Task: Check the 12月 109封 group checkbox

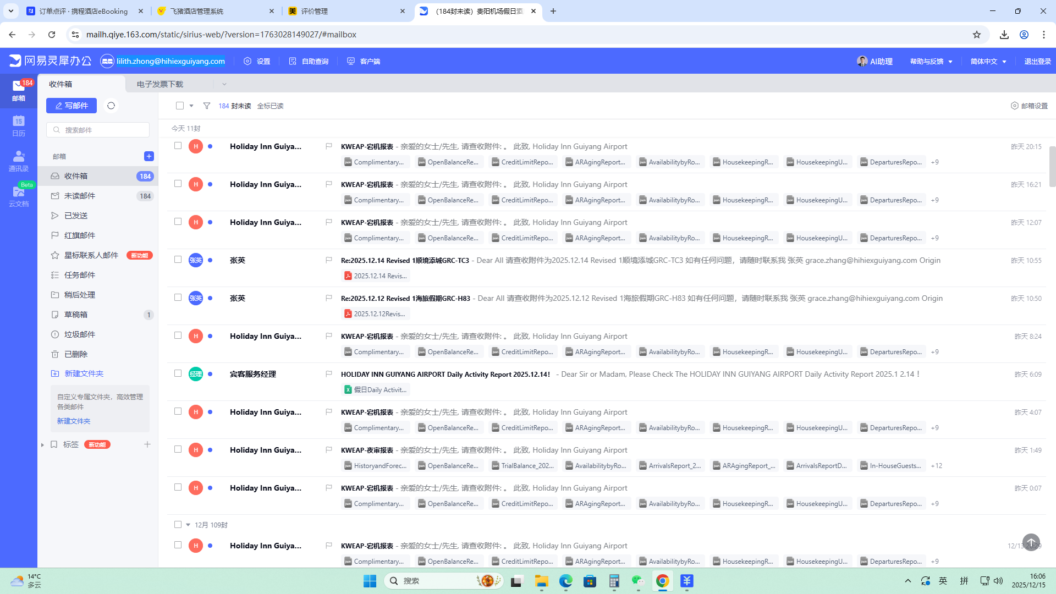Action: pyautogui.click(x=178, y=525)
